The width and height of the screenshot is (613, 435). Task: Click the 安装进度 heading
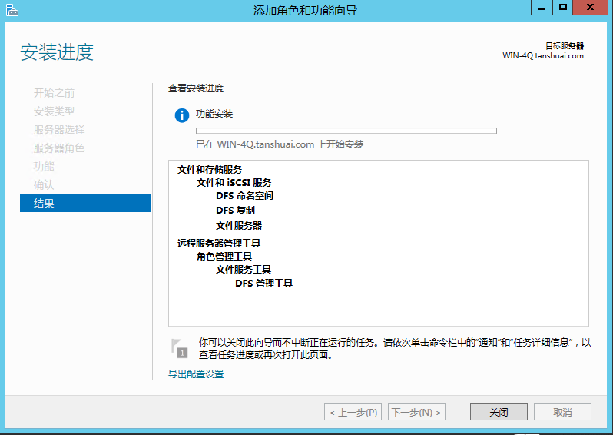[x=57, y=52]
